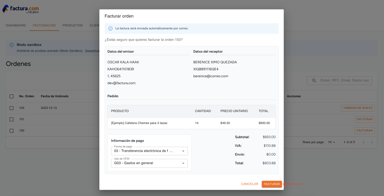This screenshot has height=196, width=384.
Task: Open the FACTURACIÓN tab
Action: 44,26
